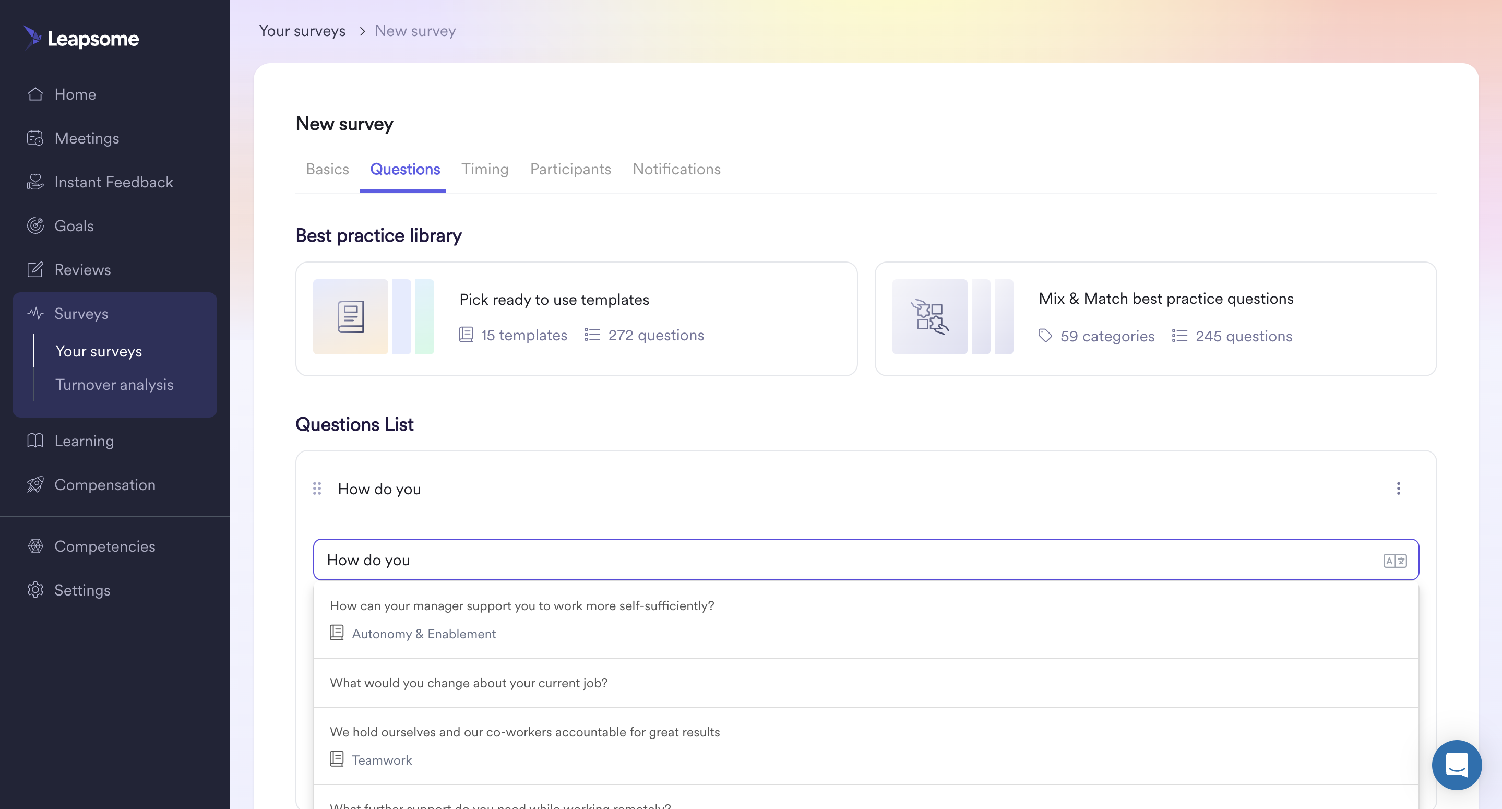Click the Leapsome logo
The width and height of the screenshot is (1502, 809).
tap(81, 39)
